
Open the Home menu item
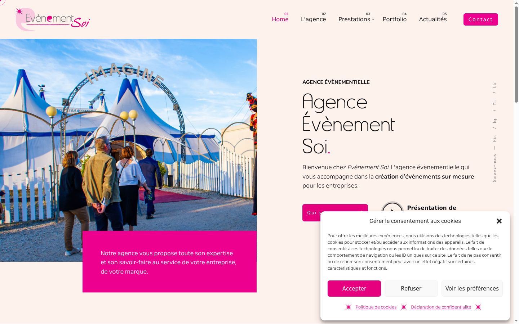[x=280, y=19]
